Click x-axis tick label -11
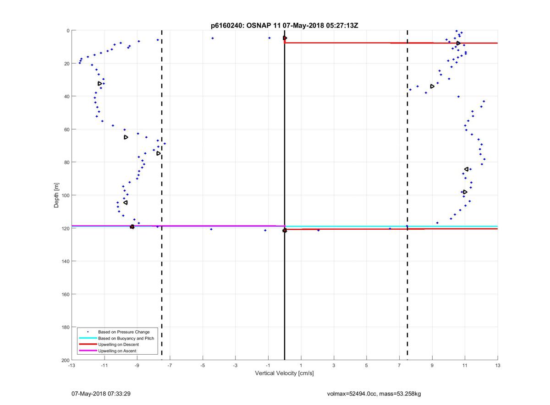 [x=104, y=366]
